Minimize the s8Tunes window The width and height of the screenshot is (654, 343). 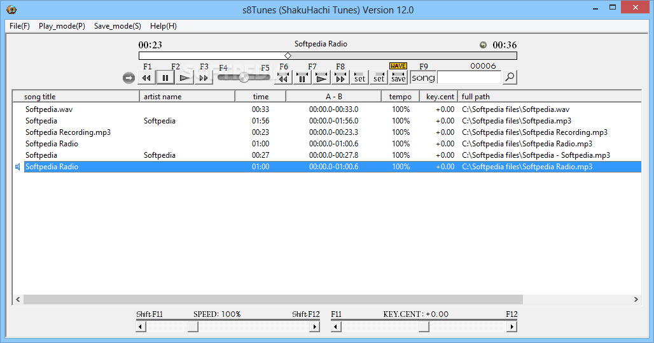595,8
